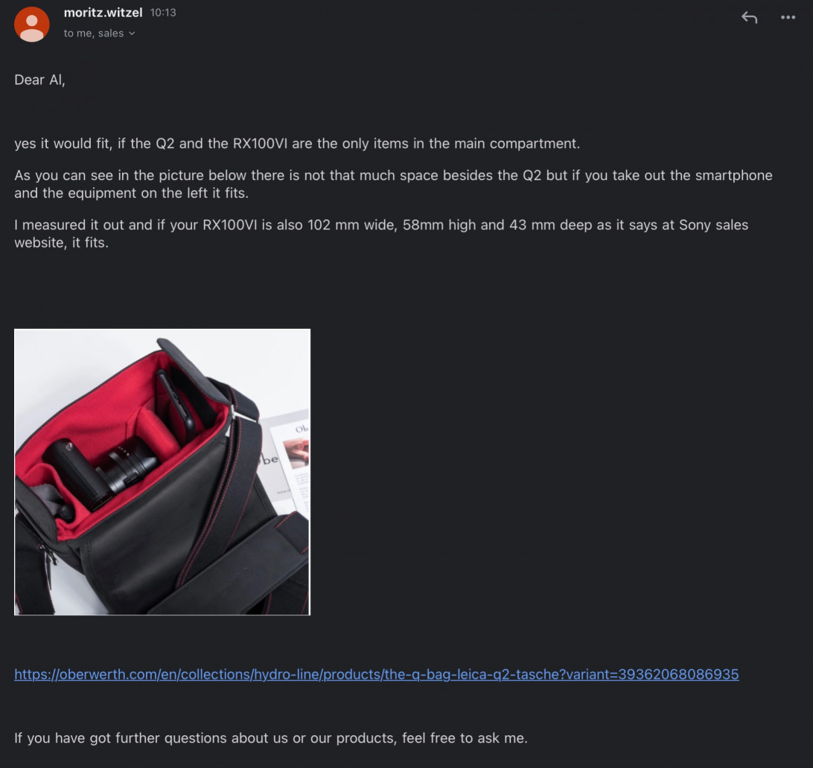Click the paragraph beginning 'I measured it out'
Image resolution: width=813 pixels, height=768 pixels.
[381, 234]
